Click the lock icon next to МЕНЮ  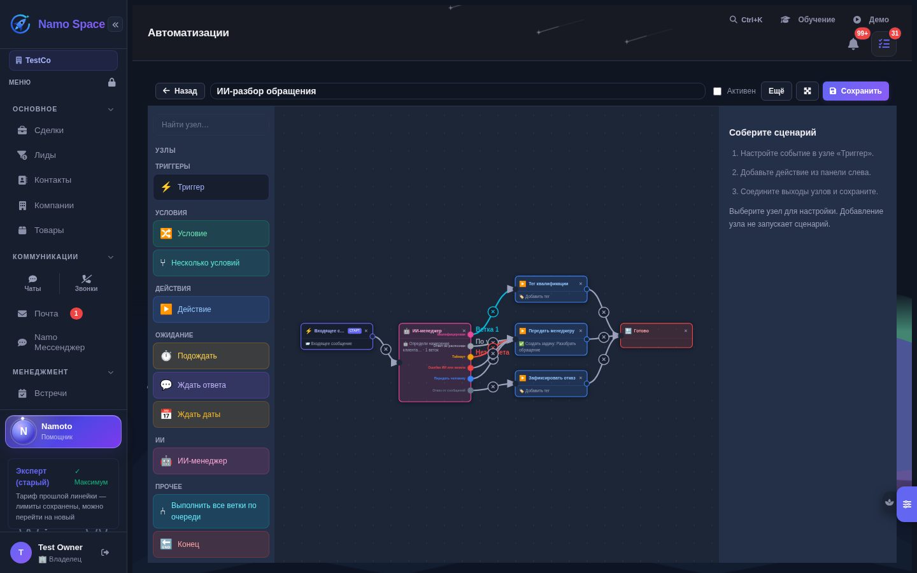[x=112, y=82]
